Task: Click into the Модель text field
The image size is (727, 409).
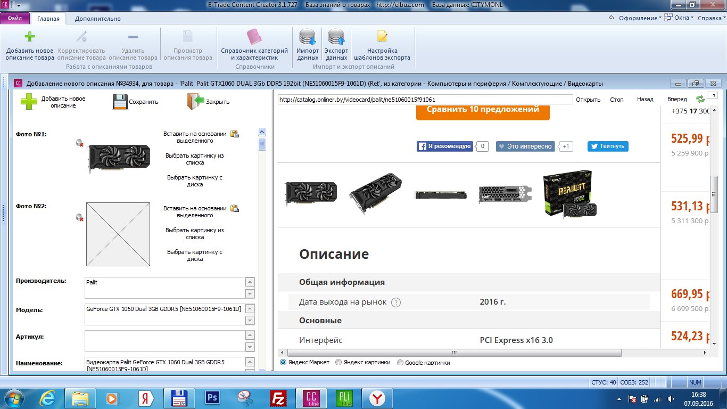Action: coord(164,314)
